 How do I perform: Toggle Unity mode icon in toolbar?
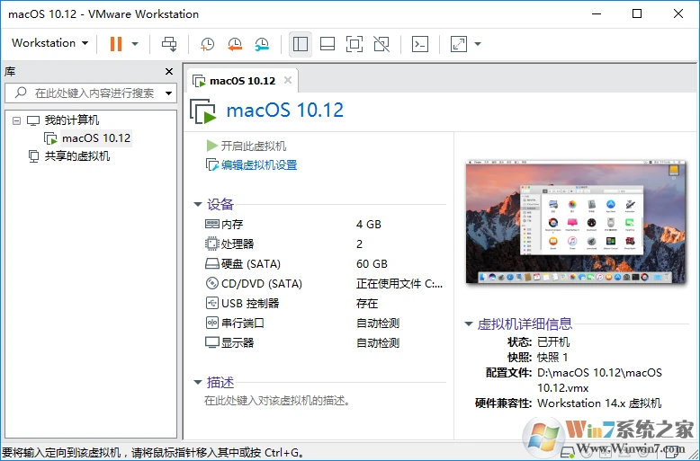pyautogui.click(x=381, y=43)
